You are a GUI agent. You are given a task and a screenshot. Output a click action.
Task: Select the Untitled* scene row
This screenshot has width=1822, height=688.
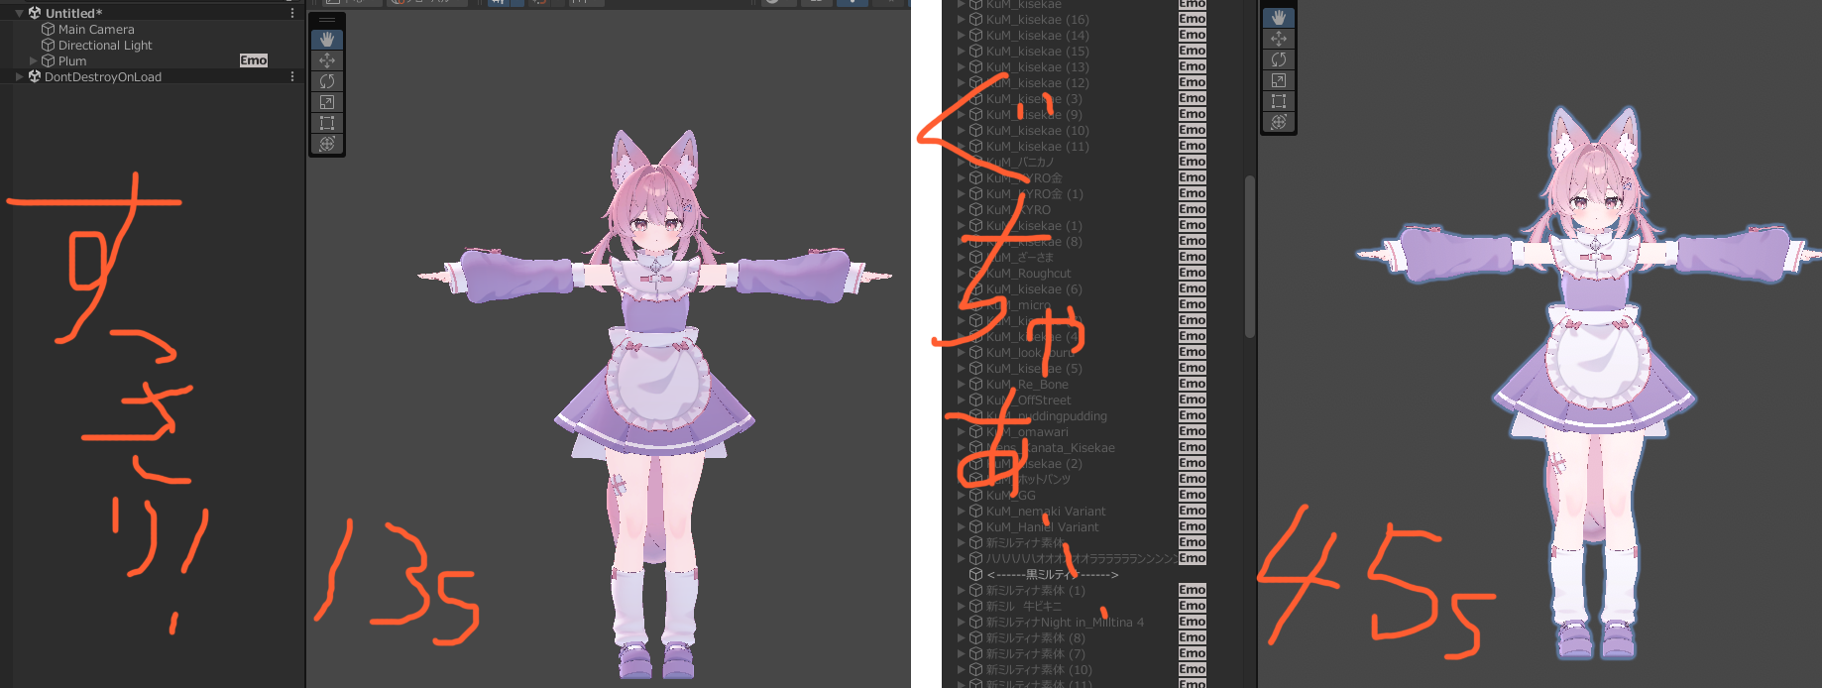click(x=73, y=13)
